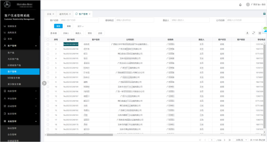
Task: Check the row for No202303280193
Action: click(48, 63)
